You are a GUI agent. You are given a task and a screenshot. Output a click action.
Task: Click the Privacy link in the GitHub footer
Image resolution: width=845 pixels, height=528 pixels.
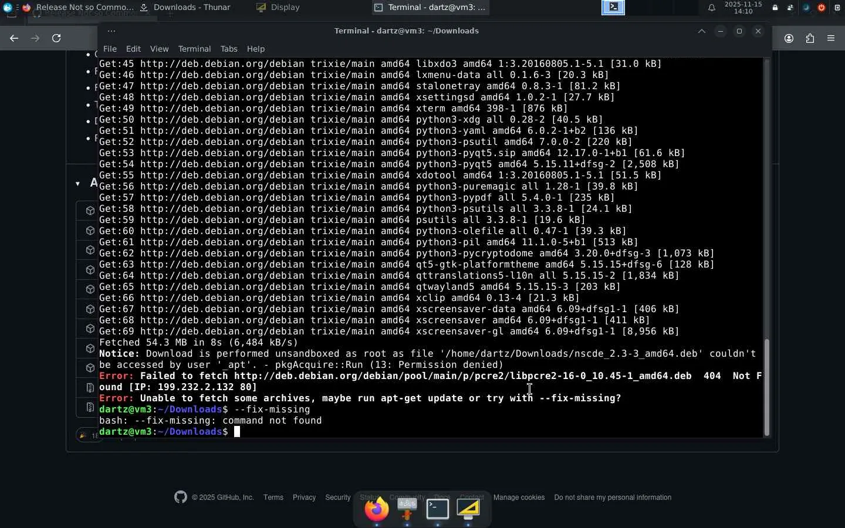[x=304, y=497]
